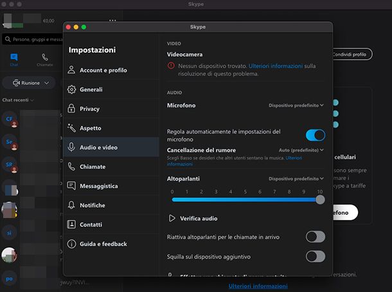This screenshot has height=292, width=392.
Task: Click the info circle icon beside Guida e feedback
Action: pyautogui.click(x=71, y=244)
